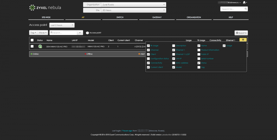Switch to the AP tab
Screen dimensions: 277x140
83,17
